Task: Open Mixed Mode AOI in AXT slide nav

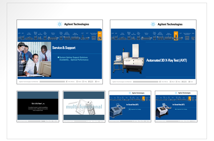Action: (129, 36)
